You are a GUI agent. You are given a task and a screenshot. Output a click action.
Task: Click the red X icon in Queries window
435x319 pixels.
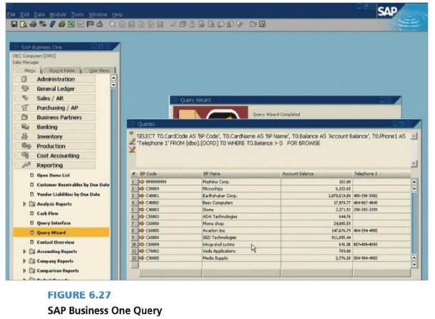click(x=133, y=150)
